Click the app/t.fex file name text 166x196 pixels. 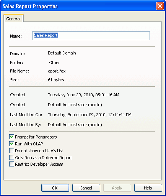click(57, 71)
